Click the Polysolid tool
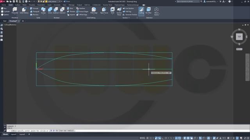Viewport: 250px width, 140px height. [x=15, y=10]
